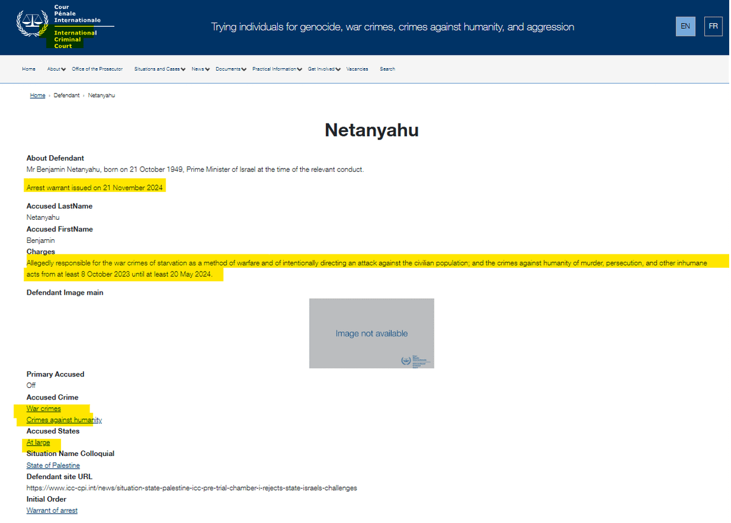Follow the At large status link
This screenshot has height=523, width=731.
[38, 443]
